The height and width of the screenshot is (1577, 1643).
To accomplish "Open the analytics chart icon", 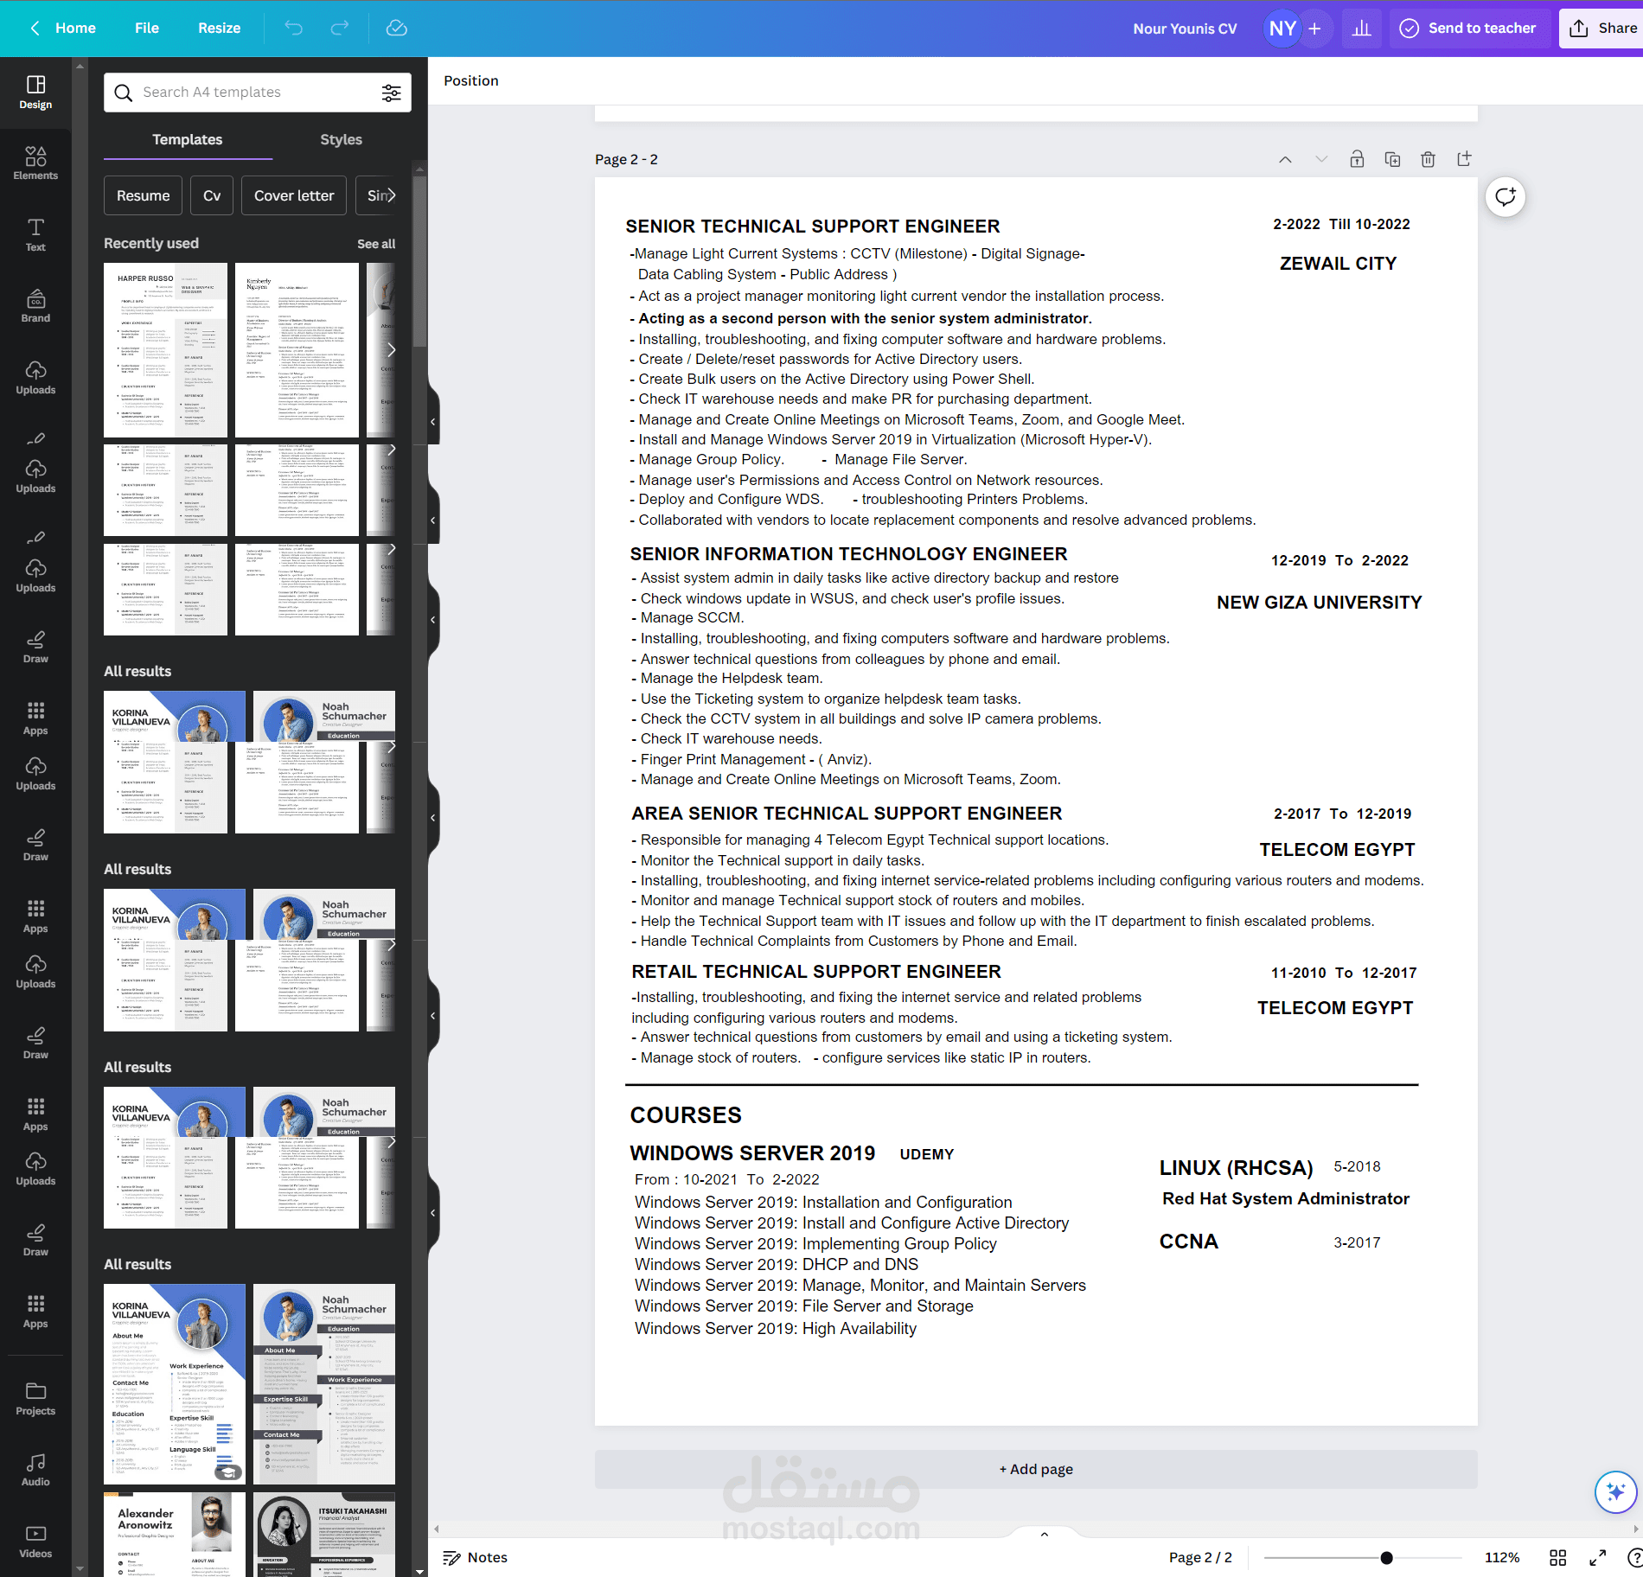I will click(1362, 29).
